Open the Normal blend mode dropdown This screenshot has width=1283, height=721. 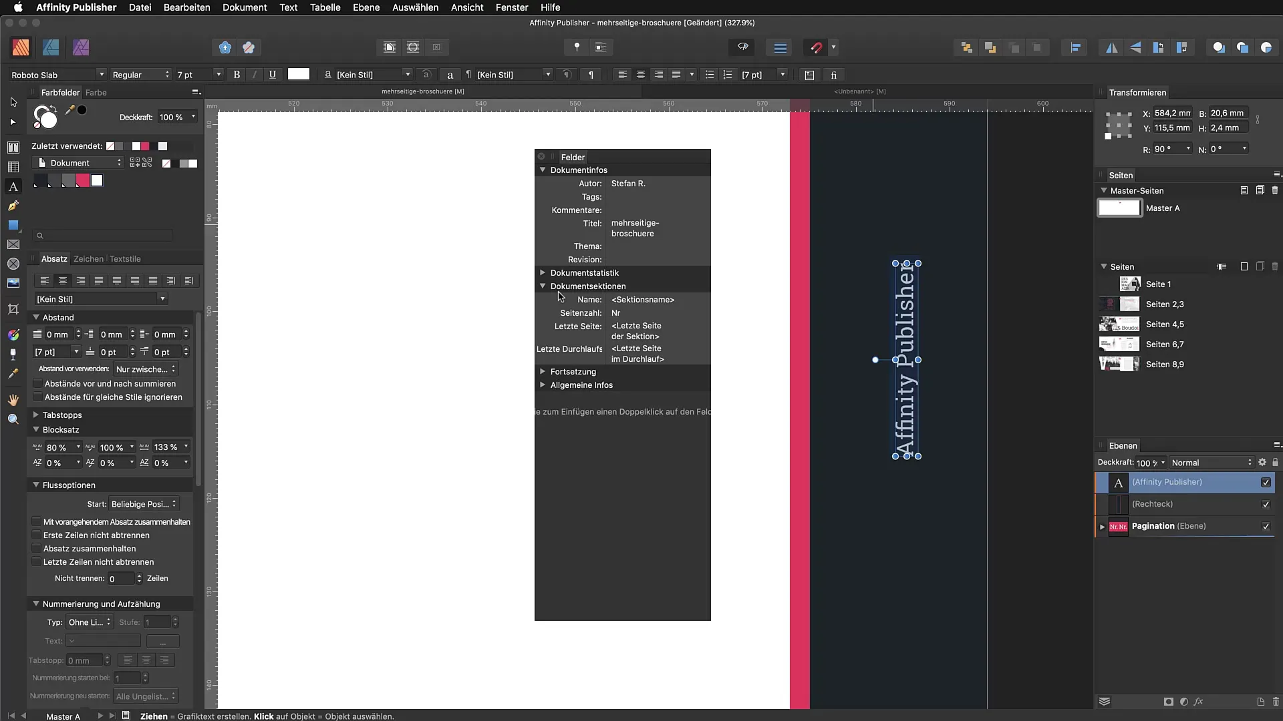pos(1211,463)
